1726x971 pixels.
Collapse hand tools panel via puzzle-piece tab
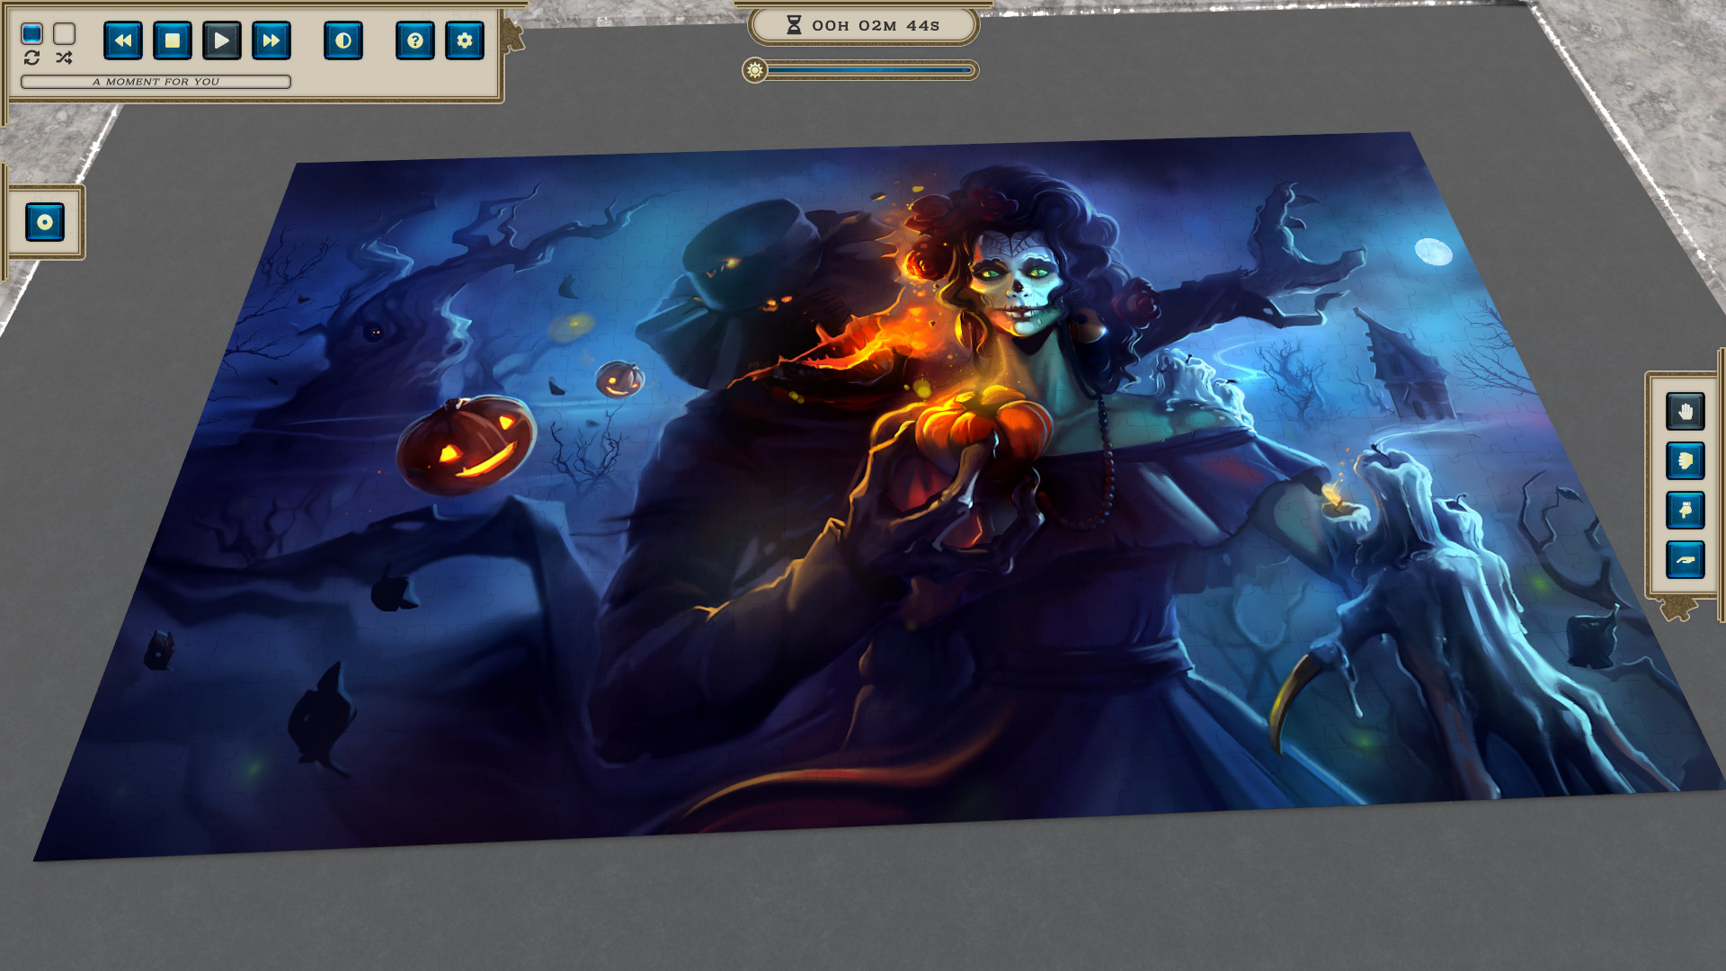coord(1678,608)
